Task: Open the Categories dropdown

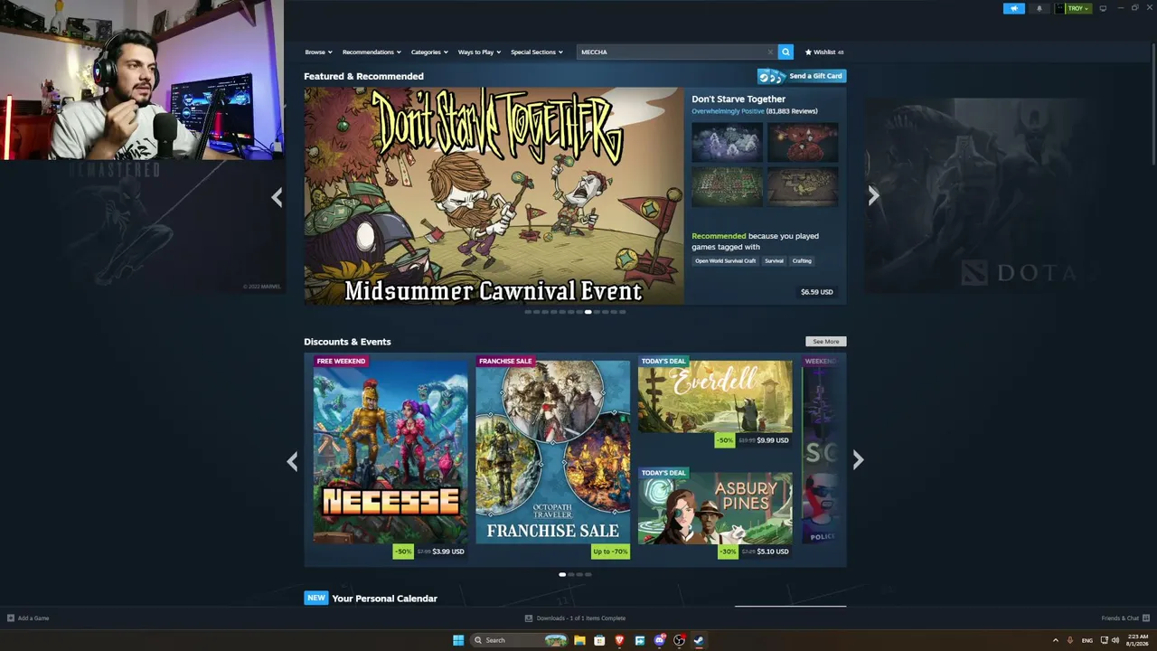Action: [429, 52]
